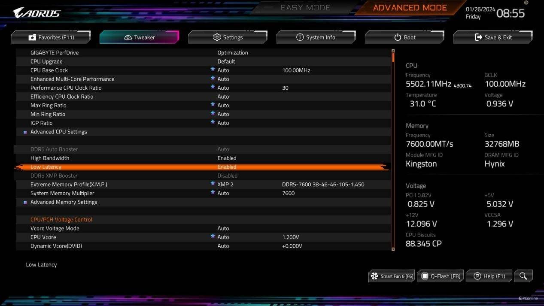The image size is (544, 306).
Task: Open System Memory Multiplier Auto value
Action: (x=223, y=193)
